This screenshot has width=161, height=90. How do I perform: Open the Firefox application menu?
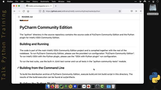coord(10,1)
